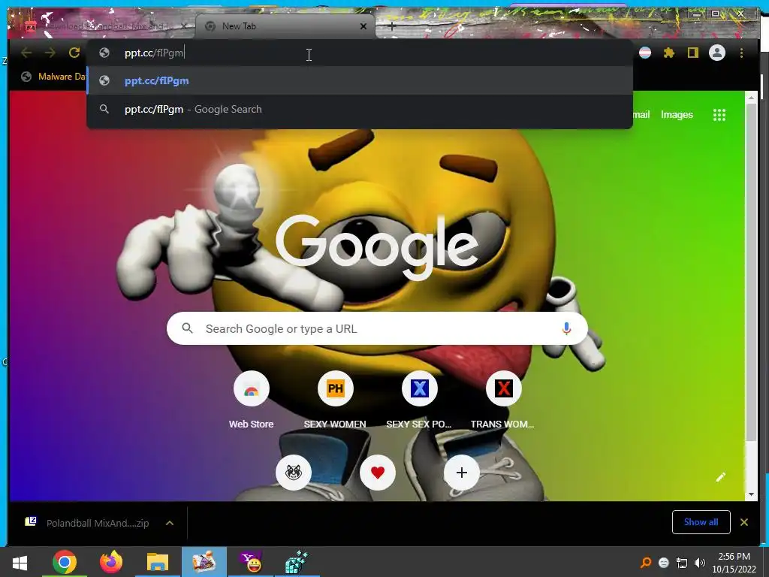The width and height of the screenshot is (769, 577).
Task: Go forward with the forward arrow
Action: [50, 53]
